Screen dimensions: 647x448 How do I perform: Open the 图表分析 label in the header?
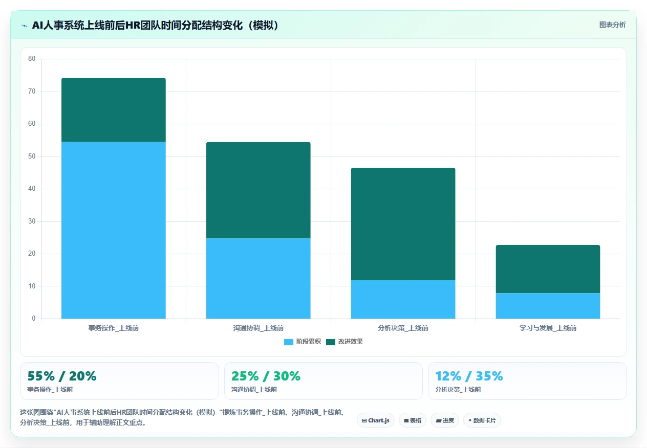pos(612,25)
